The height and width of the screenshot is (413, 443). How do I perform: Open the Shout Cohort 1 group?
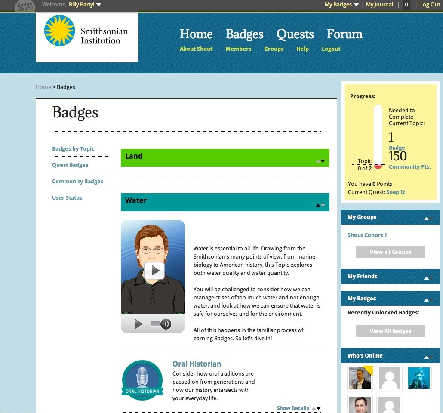367,235
